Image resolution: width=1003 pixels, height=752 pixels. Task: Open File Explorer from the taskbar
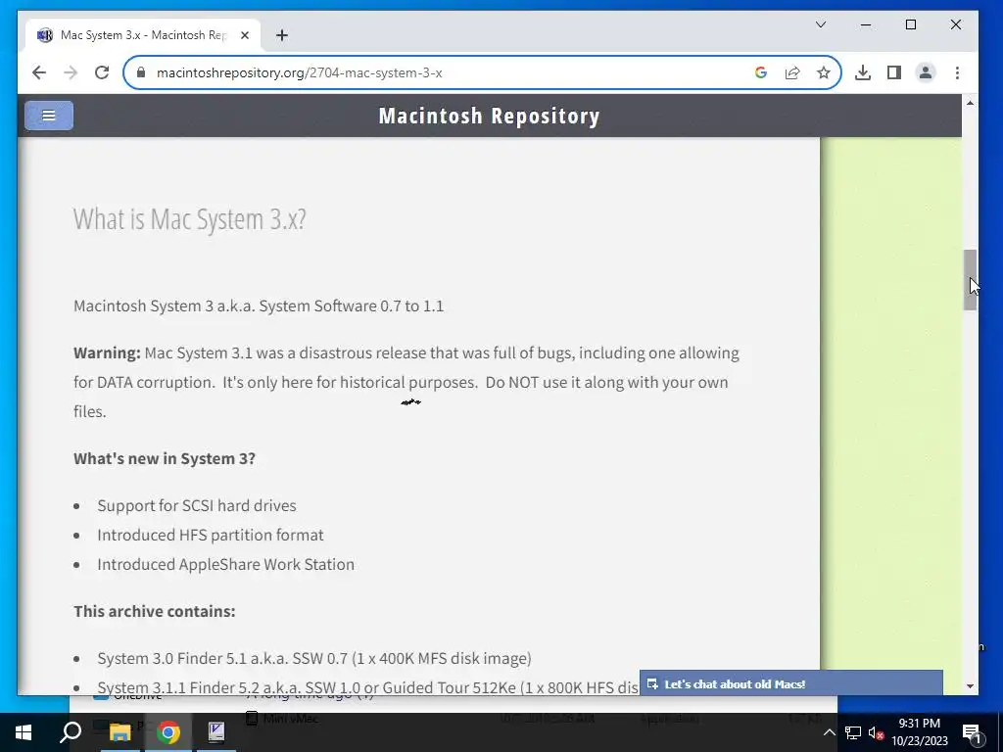119,732
